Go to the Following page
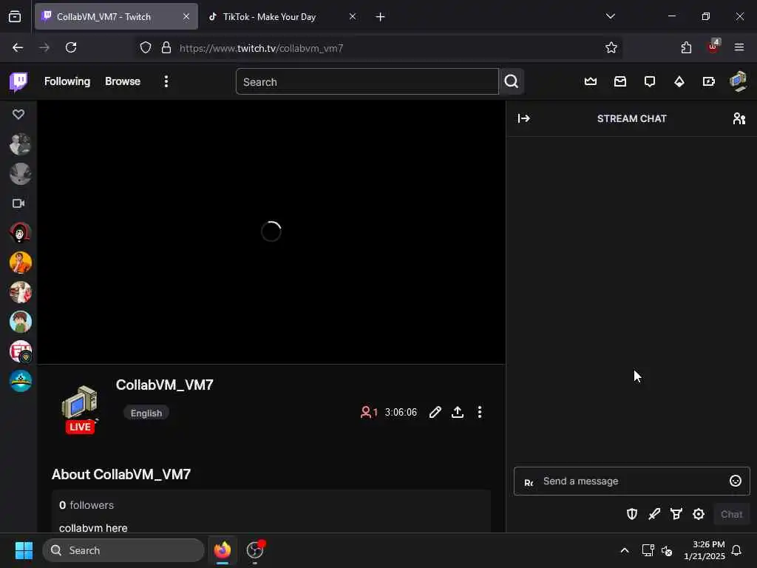 pos(67,81)
